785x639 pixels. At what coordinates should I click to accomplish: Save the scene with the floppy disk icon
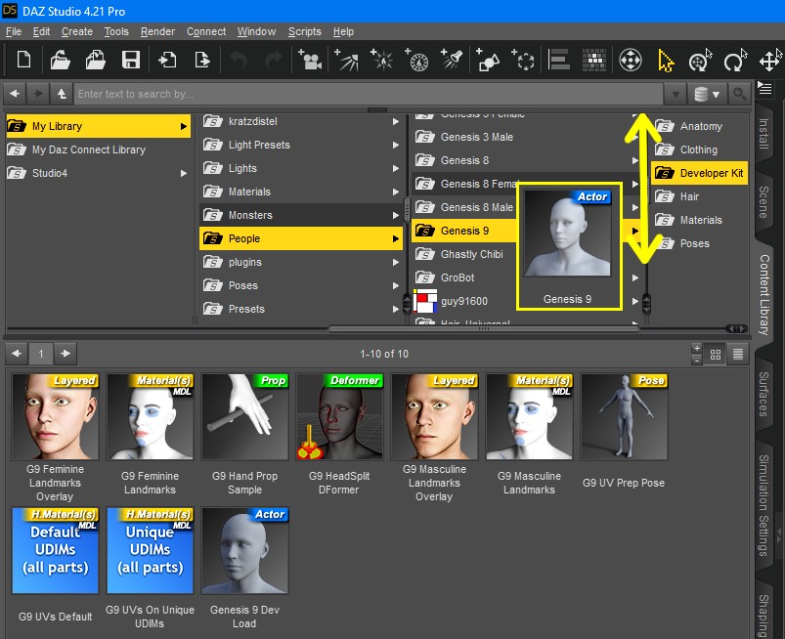click(x=131, y=61)
